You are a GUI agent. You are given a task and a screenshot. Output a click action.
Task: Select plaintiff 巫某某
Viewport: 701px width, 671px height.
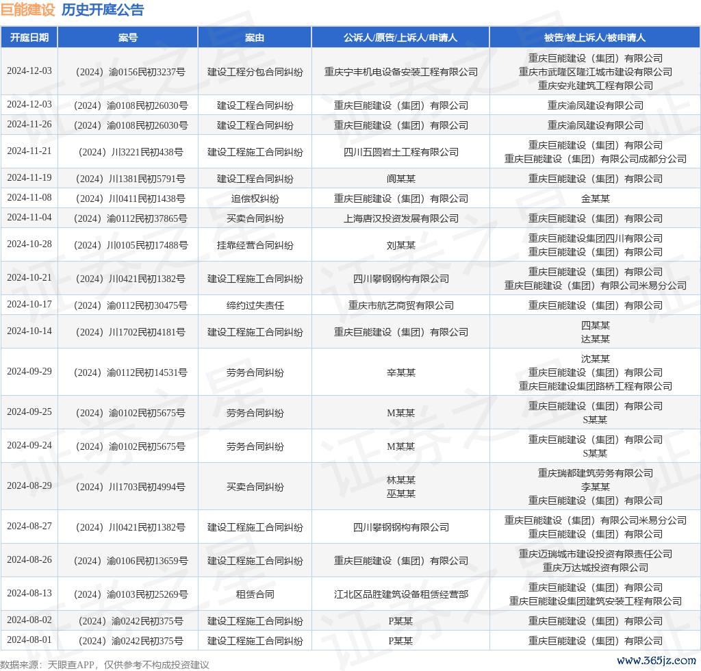pos(401,494)
